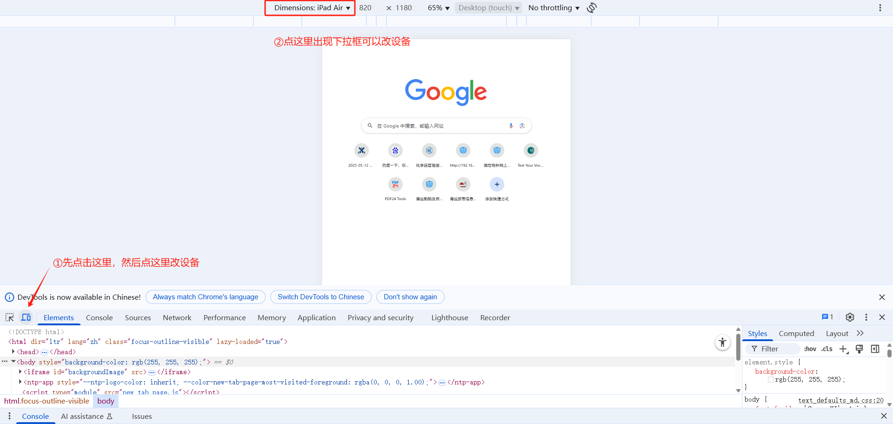Expand the iframe backgroundImage node
This screenshot has height=424, width=893.
20,371
